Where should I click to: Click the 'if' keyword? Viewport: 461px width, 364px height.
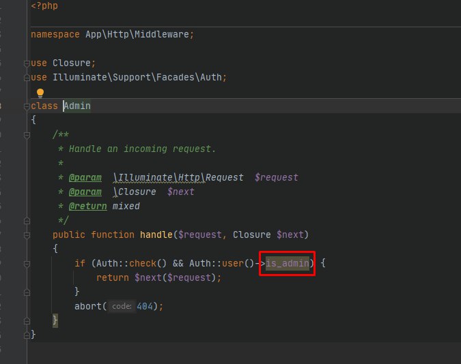(80, 263)
